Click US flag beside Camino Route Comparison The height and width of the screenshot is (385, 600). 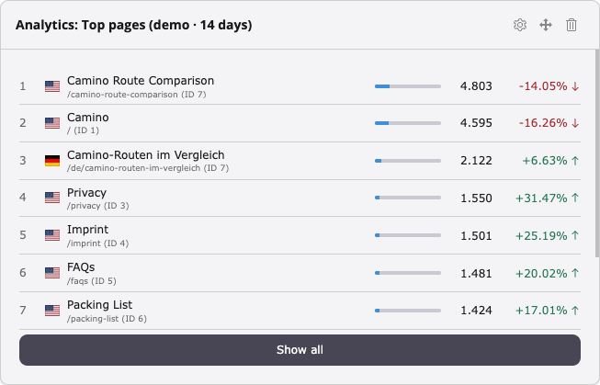(52, 86)
